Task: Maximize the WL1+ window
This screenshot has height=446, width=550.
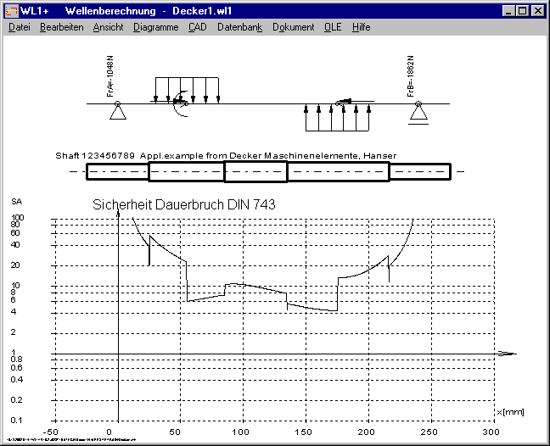Action: 523,11
